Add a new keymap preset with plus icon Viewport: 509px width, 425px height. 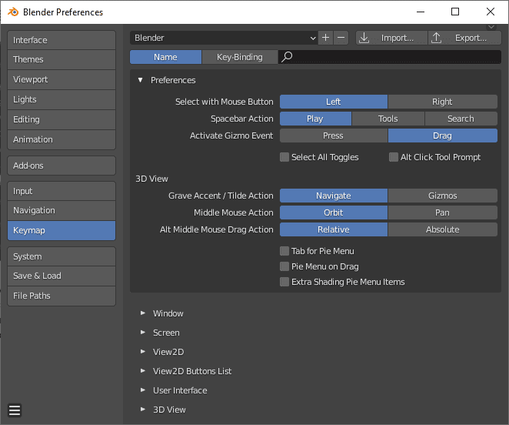coord(325,38)
